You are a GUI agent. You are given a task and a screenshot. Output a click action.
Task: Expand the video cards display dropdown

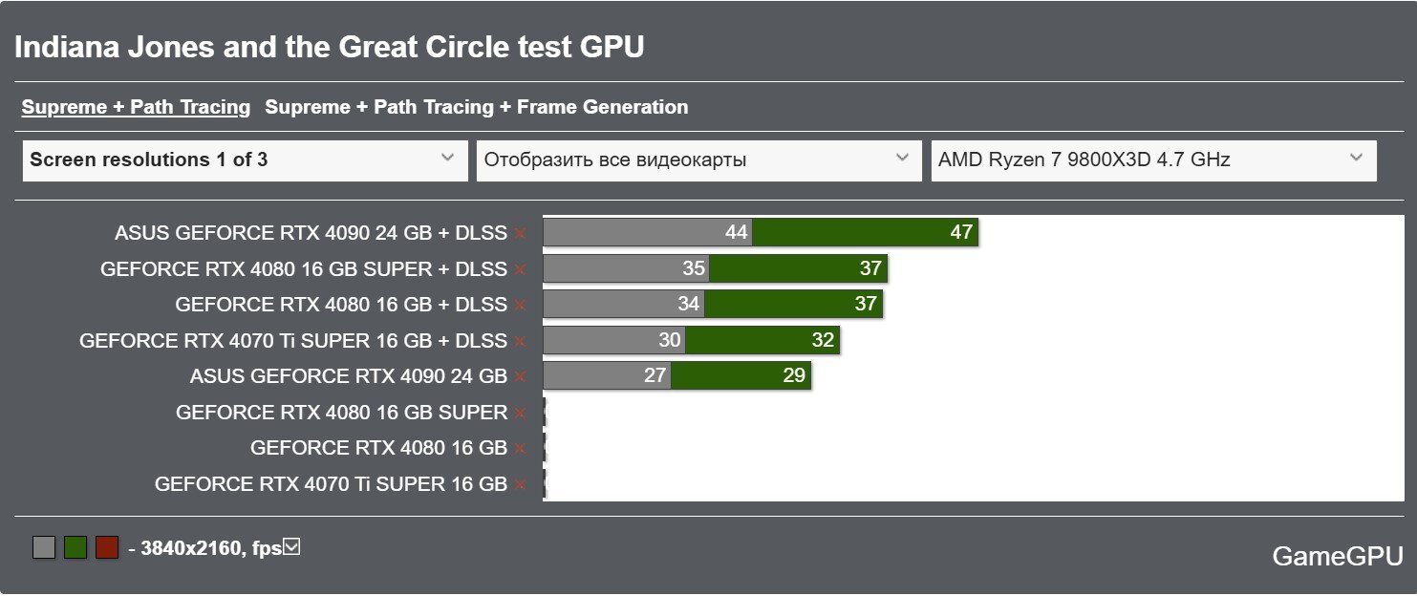pos(699,160)
